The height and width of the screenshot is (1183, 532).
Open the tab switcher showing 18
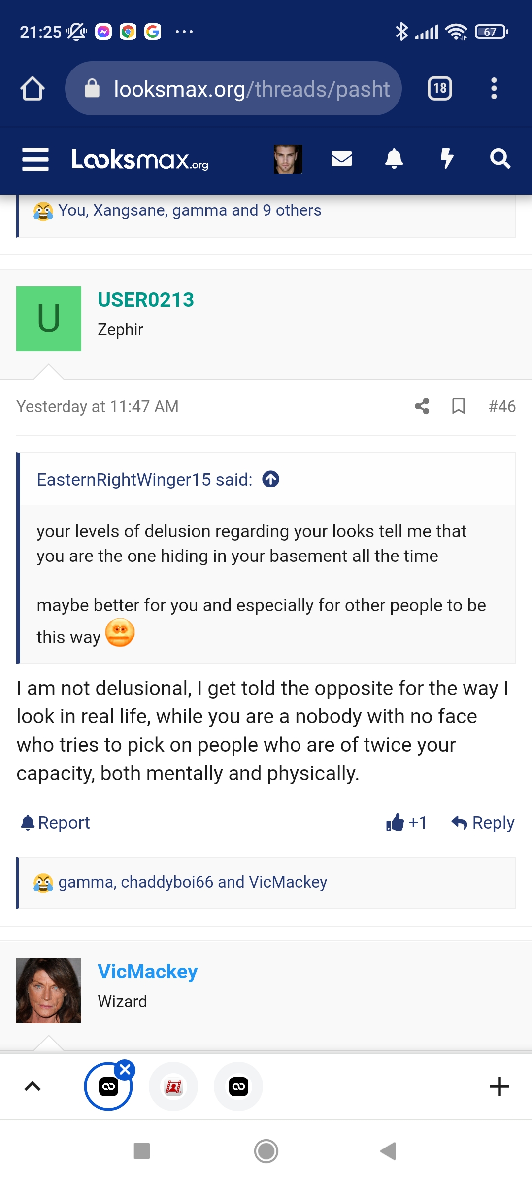click(440, 89)
